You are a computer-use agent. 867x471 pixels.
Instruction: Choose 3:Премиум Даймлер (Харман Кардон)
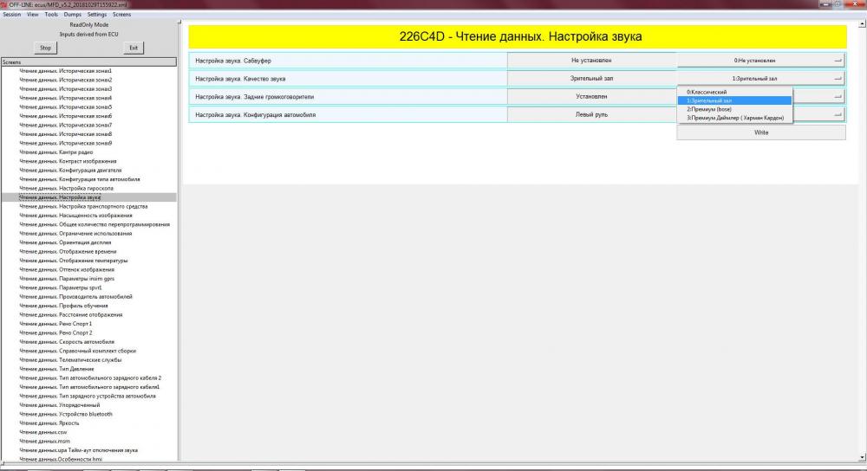pos(734,118)
